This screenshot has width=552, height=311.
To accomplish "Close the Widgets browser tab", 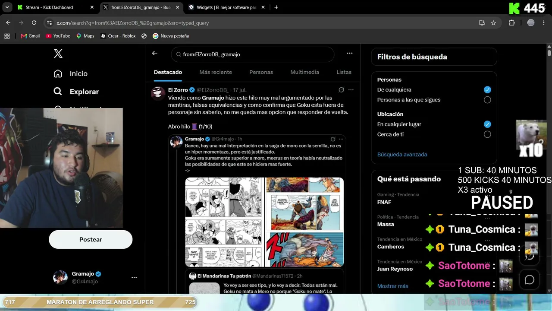I will click(x=263, y=7).
